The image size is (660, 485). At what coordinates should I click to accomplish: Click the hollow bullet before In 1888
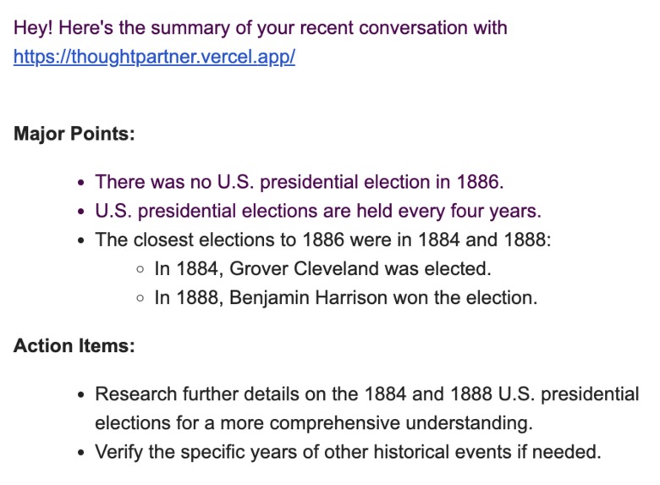pyautogui.click(x=140, y=299)
